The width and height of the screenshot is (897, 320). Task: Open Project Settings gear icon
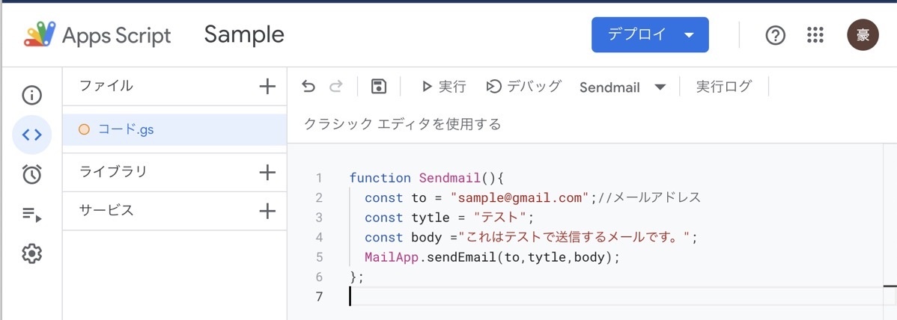[x=31, y=253]
